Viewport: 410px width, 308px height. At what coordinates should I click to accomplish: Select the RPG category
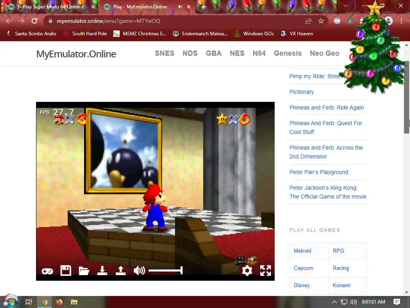(338, 251)
